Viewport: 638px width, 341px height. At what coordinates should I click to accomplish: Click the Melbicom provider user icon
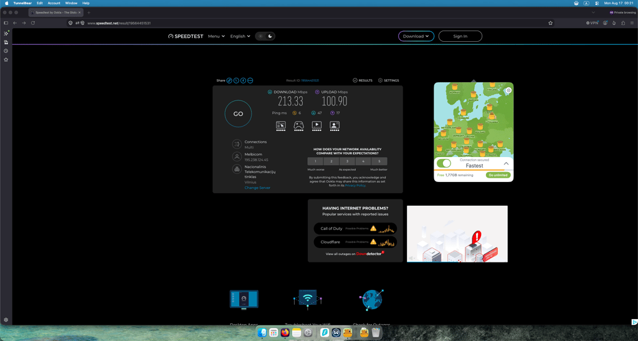click(237, 156)
